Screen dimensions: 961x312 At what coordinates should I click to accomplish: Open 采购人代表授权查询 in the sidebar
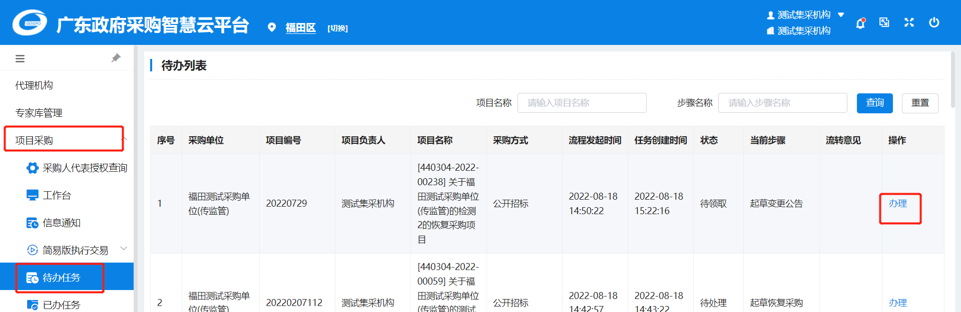[x=85, y=168]
